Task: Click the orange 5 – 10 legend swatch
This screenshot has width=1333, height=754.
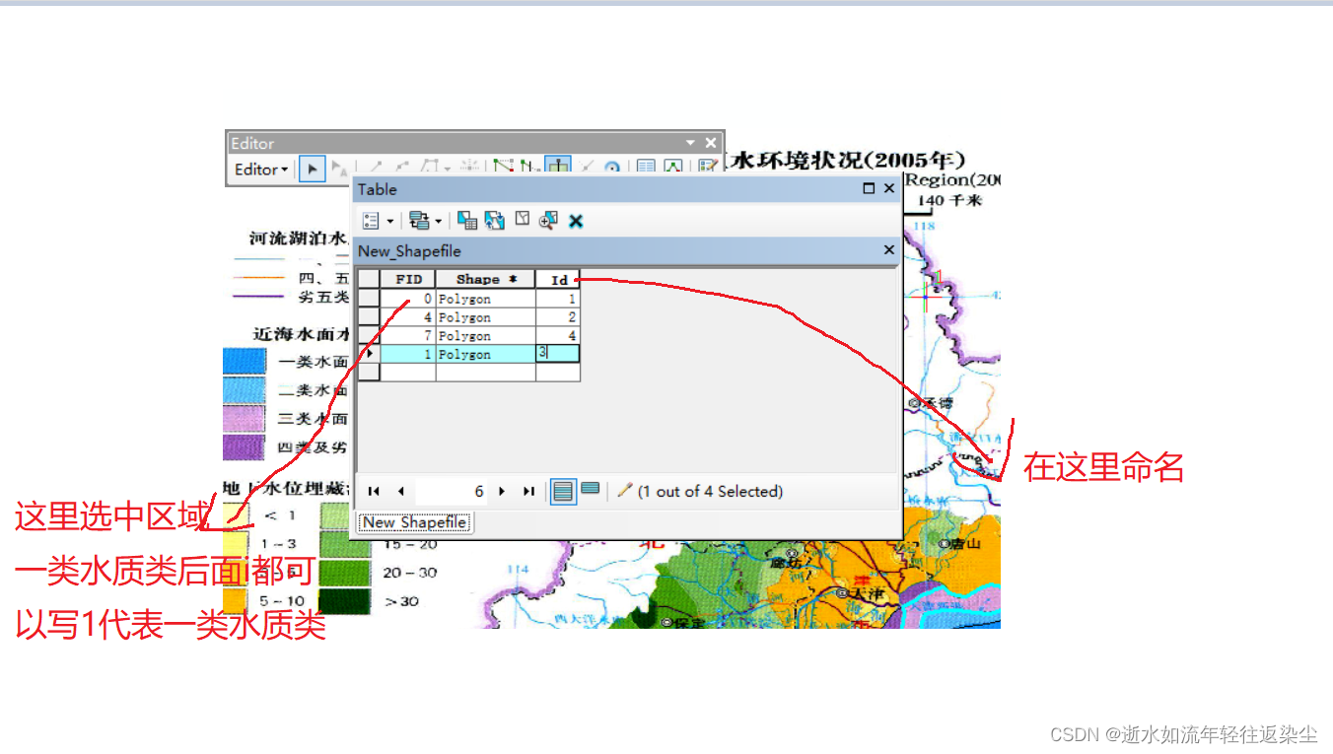Action: tap(236, 600)
